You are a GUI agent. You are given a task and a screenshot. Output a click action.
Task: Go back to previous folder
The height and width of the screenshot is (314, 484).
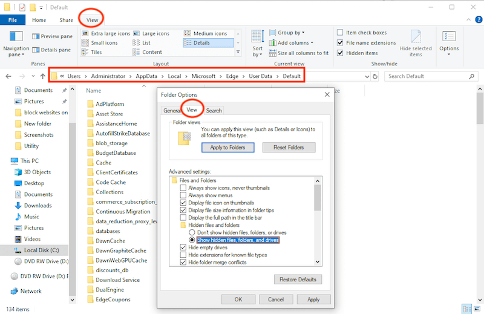[x=8, y=76]
